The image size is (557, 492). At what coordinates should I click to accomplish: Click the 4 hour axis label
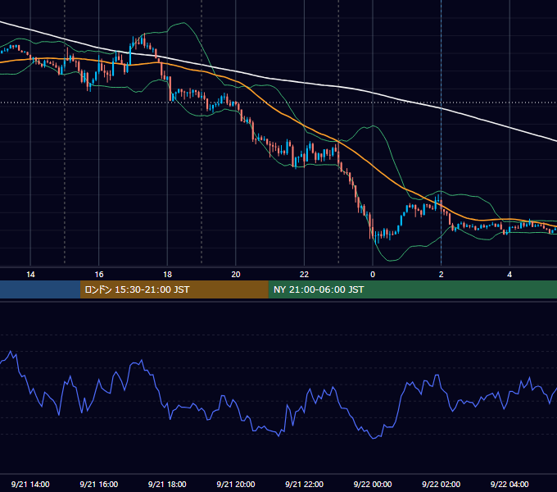pos(509,275)
